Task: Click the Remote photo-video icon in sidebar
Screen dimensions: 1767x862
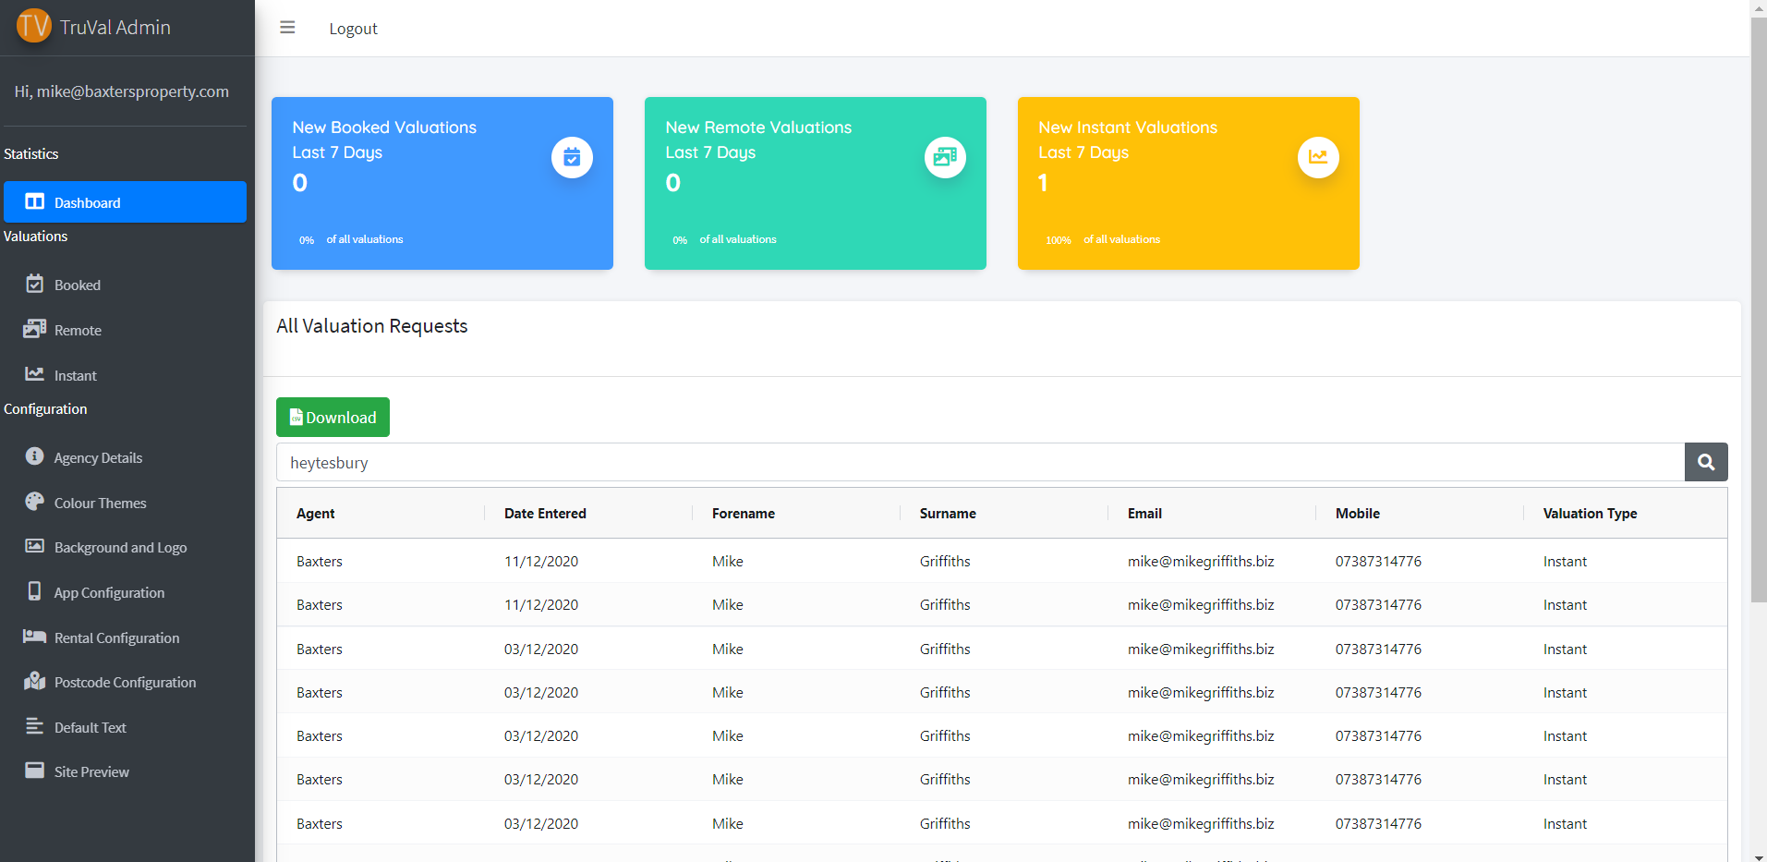Action: point(35,329)
